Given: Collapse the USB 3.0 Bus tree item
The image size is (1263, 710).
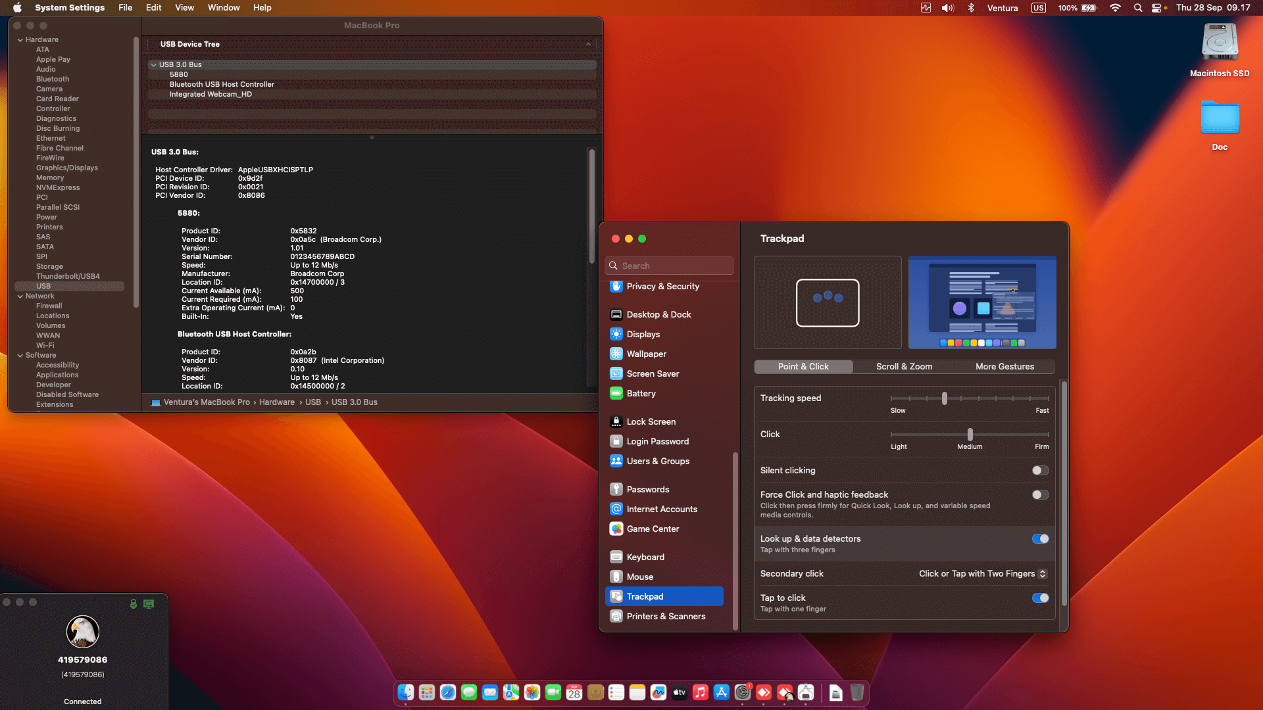Looking at the screenshot, I should [153, 64].
